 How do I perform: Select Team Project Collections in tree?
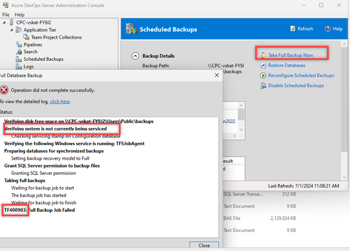[x=56, y=37]
